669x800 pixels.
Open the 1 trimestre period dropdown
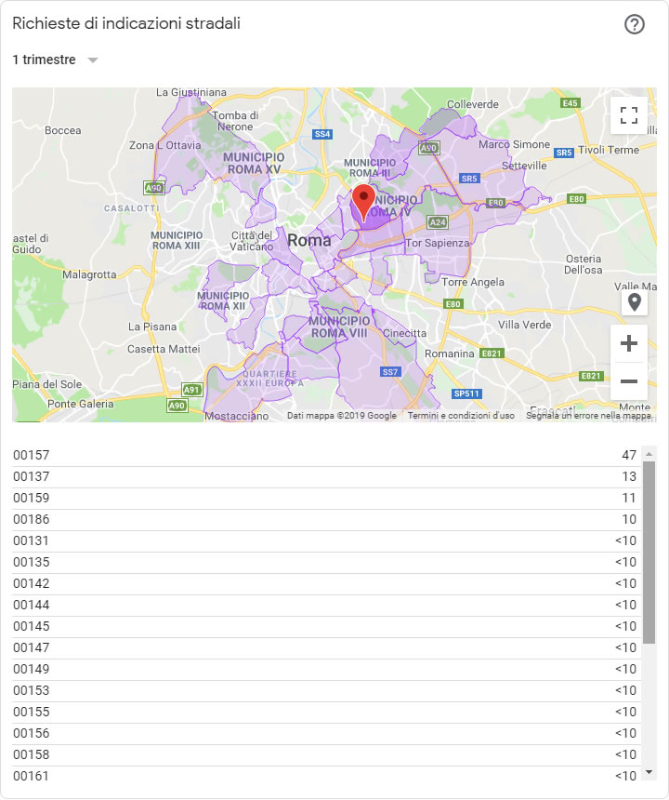point(45,60)
